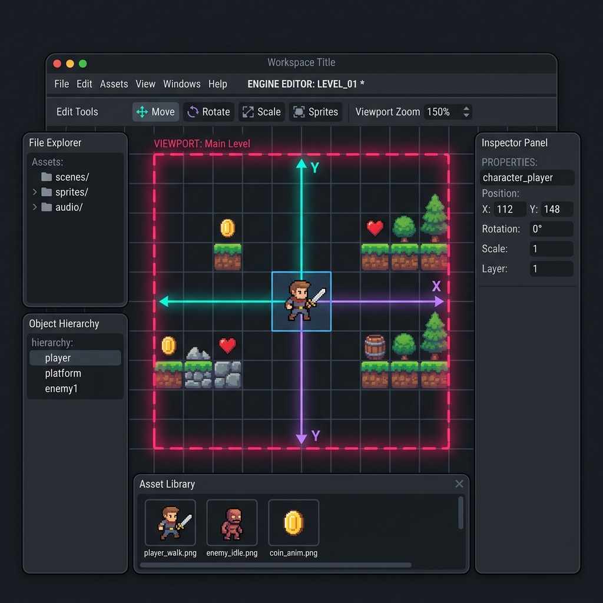Select the Scale tool
This screenshot has width=603, height=603.
261,112
